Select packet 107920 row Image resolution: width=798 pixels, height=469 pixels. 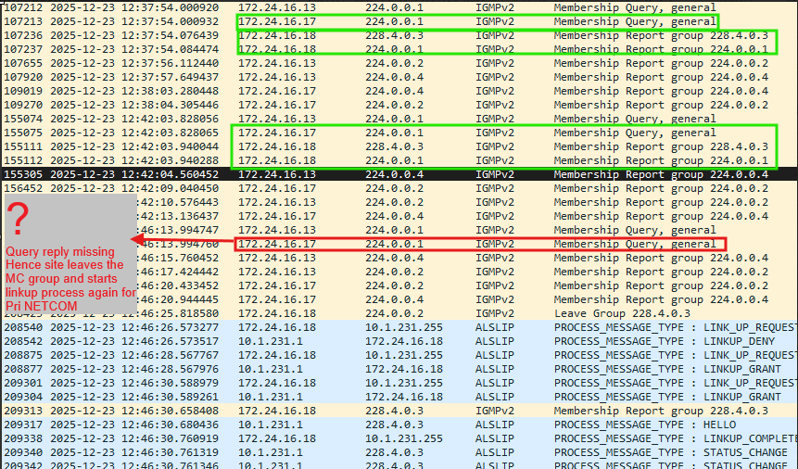399,77
